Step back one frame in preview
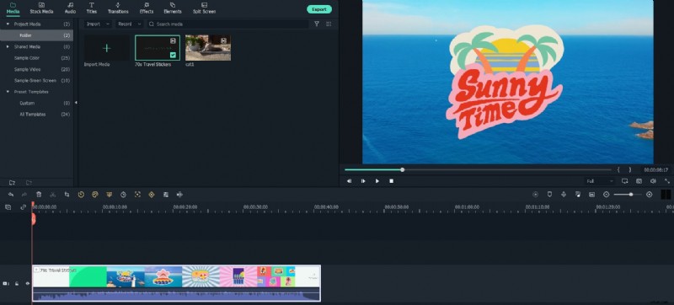Viewport: 674px width, 305px height. (x=349, y=181)
